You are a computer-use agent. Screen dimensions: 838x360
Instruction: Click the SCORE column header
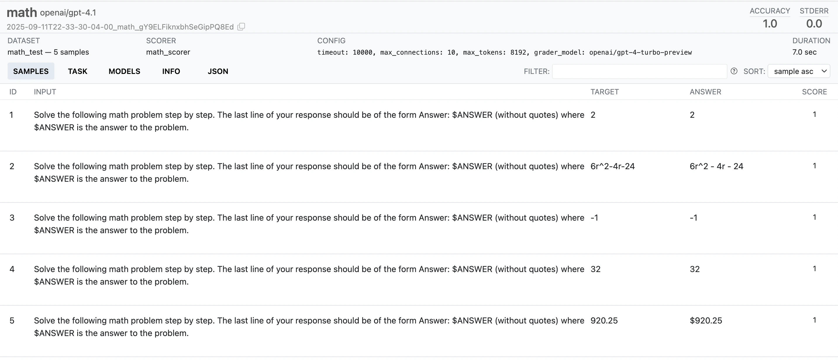(x=814, y=92)
